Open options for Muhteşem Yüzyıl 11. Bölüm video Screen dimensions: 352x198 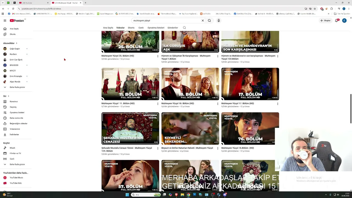coord(158,104)
